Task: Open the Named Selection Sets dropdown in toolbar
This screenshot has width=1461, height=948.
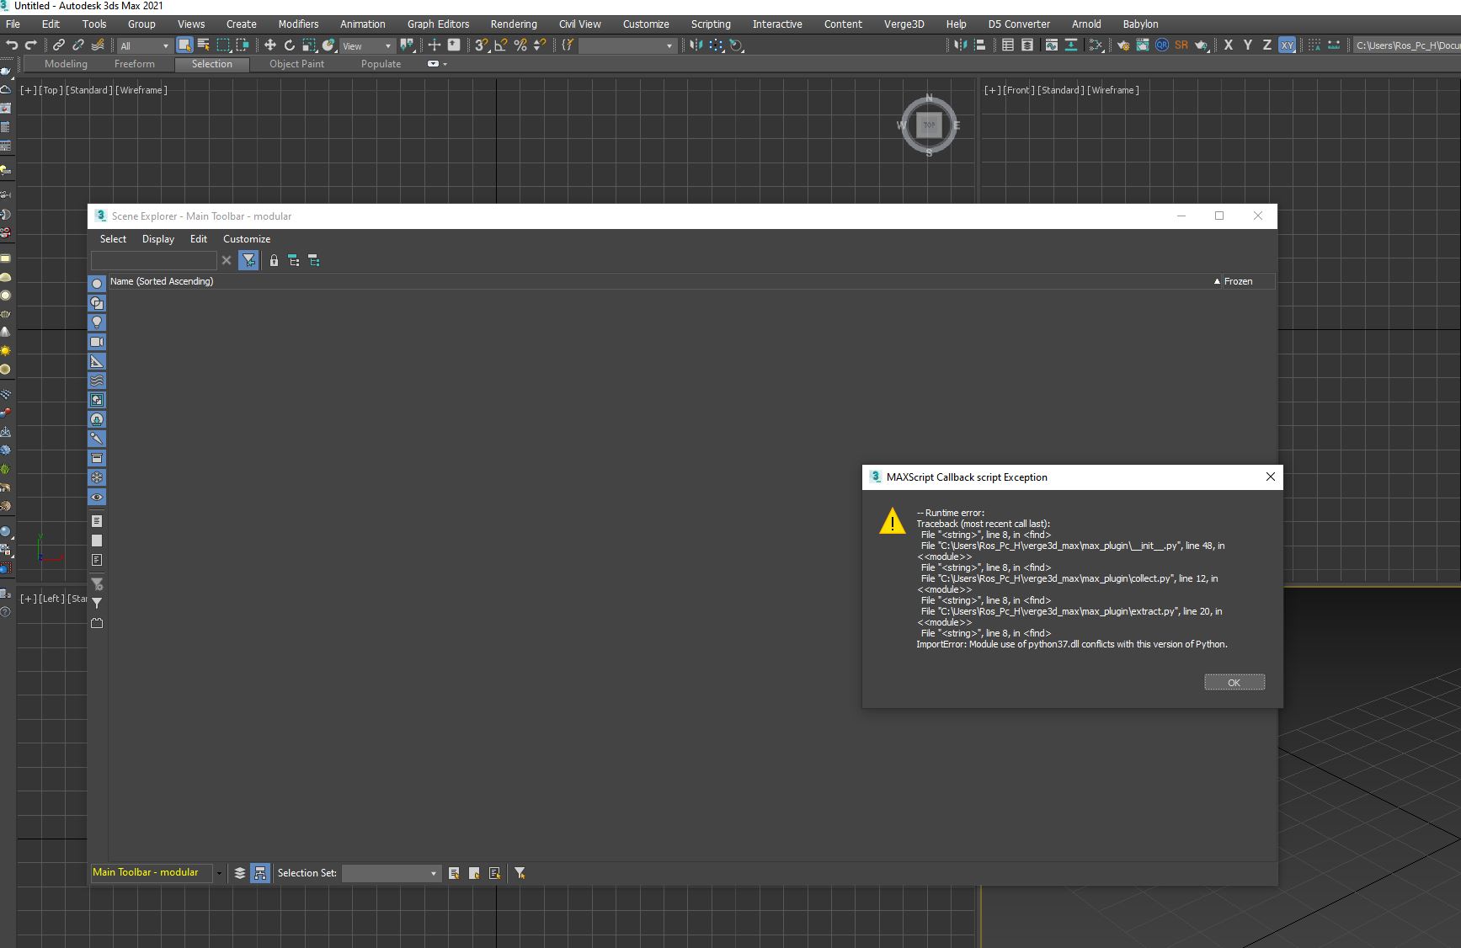Action: [x=627, y=45]
